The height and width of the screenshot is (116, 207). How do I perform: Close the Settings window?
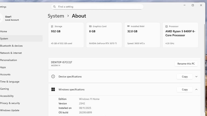(x=201, y=5)
